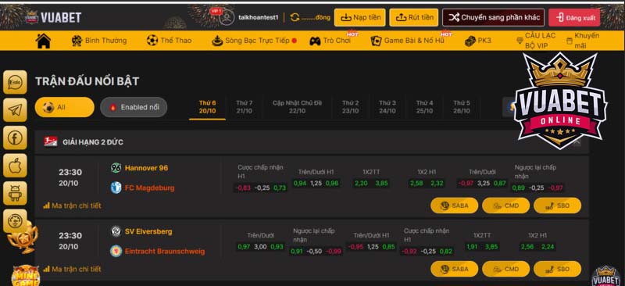Screen dimensions: 625x286
Task: Open Zalo contact from the sidebar
Action: pyautogui.click(x=15, y=83)
